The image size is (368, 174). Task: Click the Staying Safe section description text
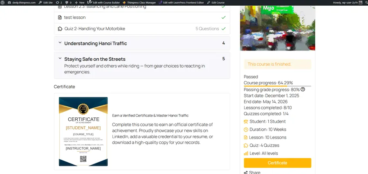coord(135,69)
